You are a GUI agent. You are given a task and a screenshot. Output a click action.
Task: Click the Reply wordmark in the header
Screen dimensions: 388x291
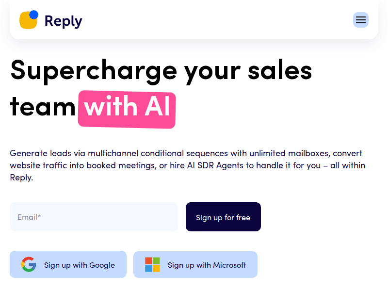click(x=63, y=21)
